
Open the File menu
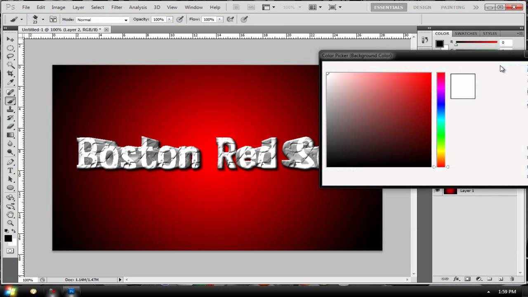point(26,7)
